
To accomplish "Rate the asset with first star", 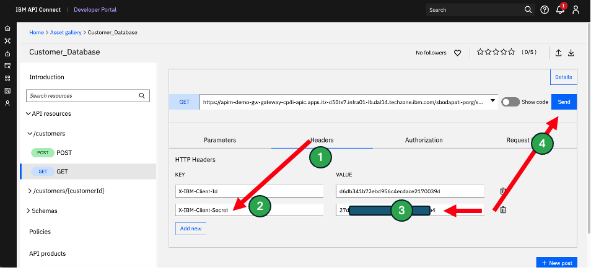I will click(x=480, y=52).
